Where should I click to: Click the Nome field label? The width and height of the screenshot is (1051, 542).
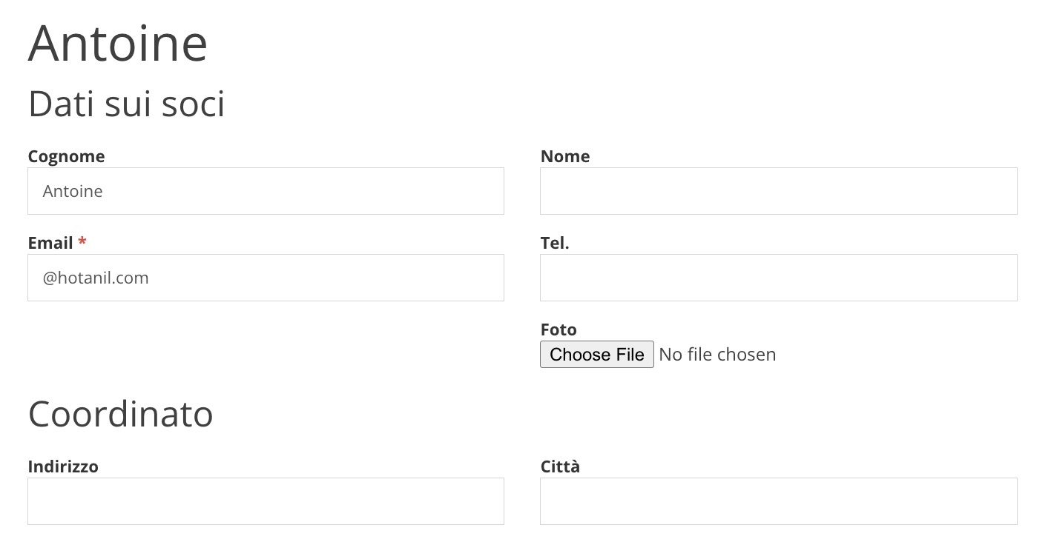(x=565, y=156)
